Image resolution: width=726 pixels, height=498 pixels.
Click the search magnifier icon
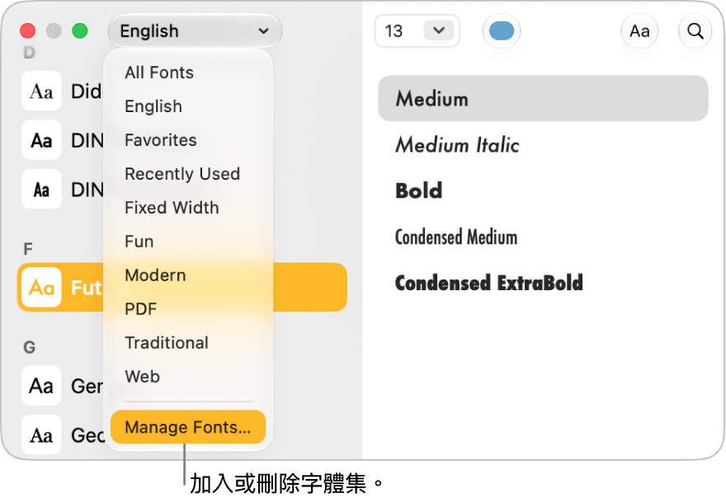click(x=695, y=31)
